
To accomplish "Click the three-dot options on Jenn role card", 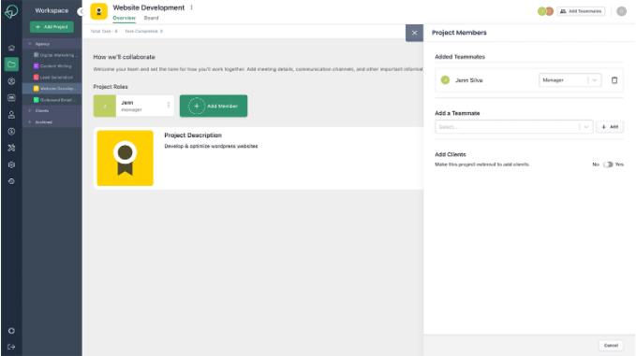I will coord(169,106).
